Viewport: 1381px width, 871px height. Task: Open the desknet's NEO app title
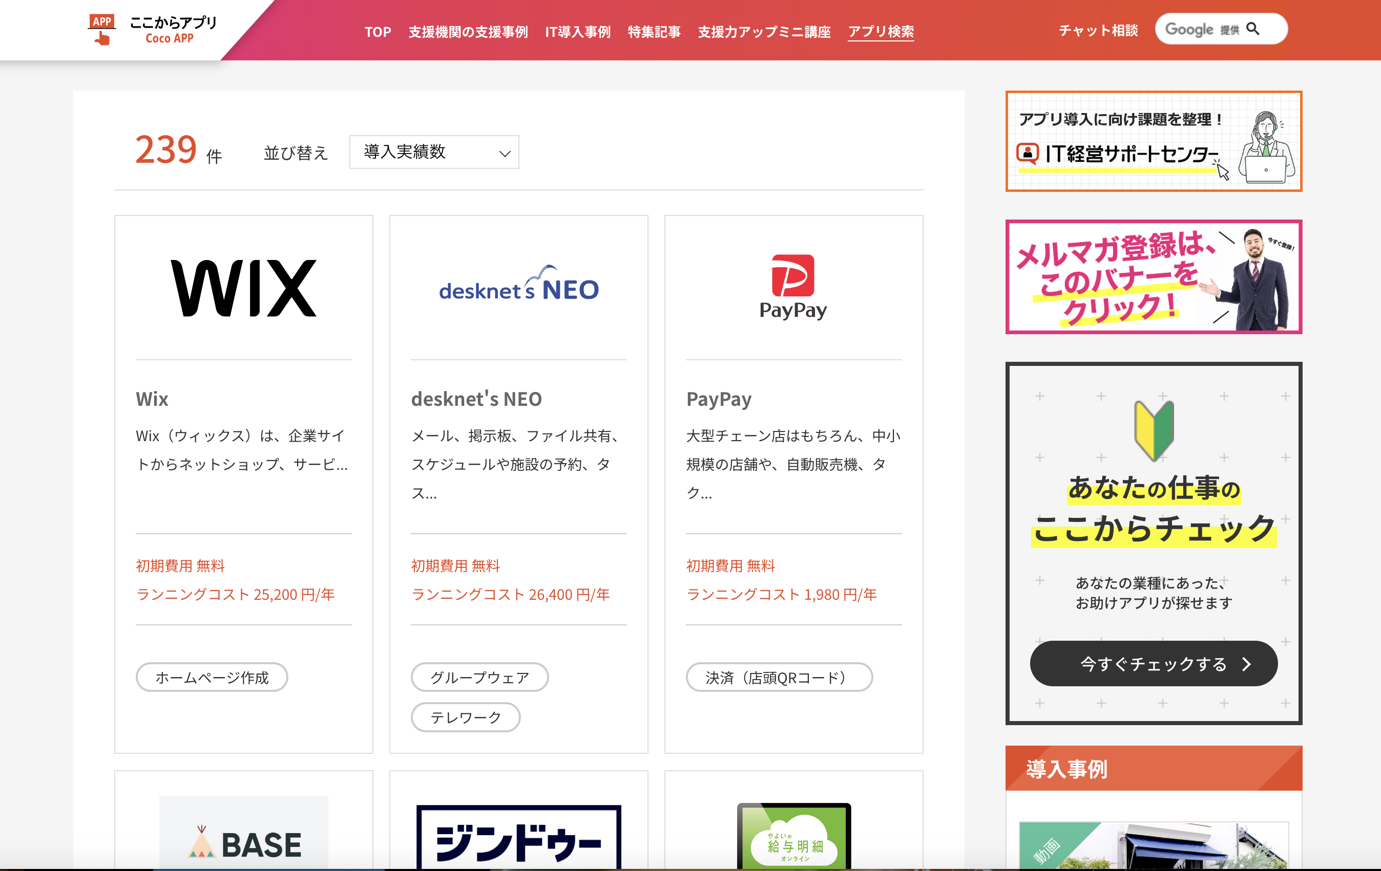476,399
